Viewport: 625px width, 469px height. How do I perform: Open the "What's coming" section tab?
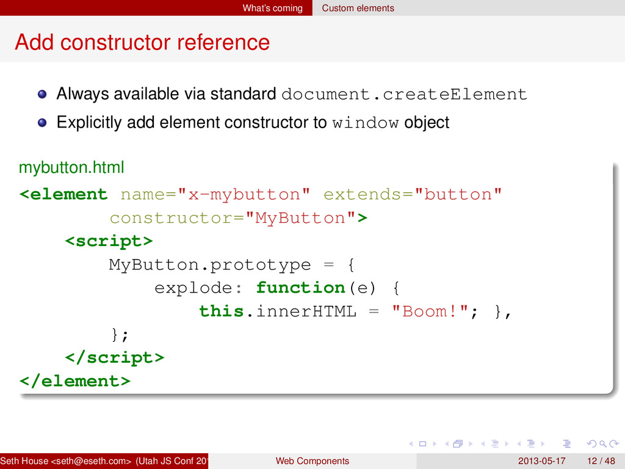tap(273, 8)
